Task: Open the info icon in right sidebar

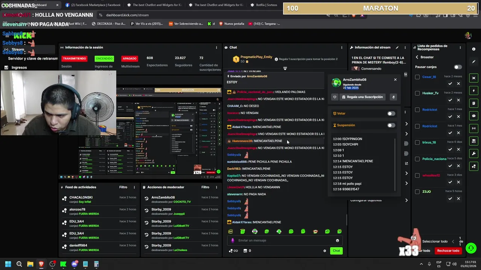Action: (473, 49)
